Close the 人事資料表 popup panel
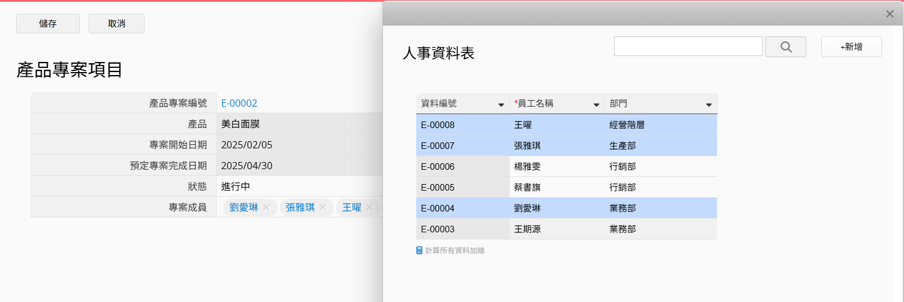This screenshot has height=302, width=904. pyautogui.click(x=890, y=14)
